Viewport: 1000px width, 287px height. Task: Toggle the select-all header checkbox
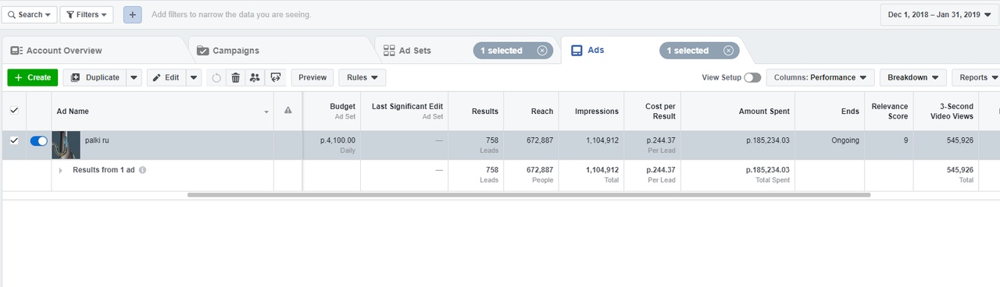click(x=14, y=111)
